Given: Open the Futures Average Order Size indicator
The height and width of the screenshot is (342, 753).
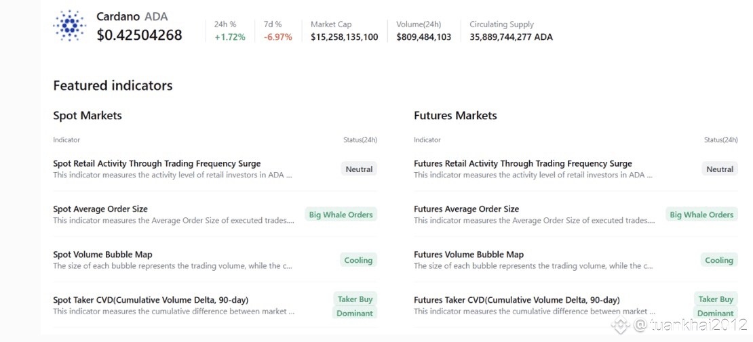Looking at the screenshot, I should click(466, 209).
